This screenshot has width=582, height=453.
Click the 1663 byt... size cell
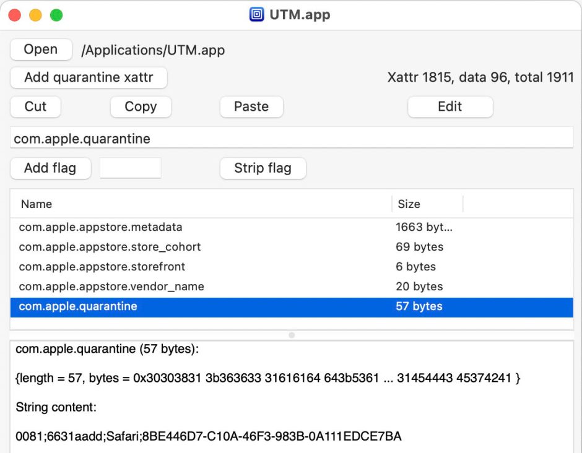pos(424,227)
